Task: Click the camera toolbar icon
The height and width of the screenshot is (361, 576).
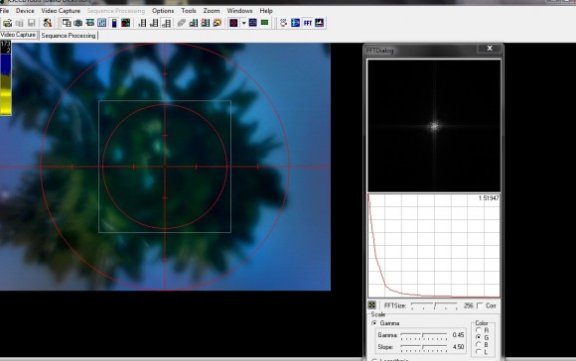Action: [78, 23]
